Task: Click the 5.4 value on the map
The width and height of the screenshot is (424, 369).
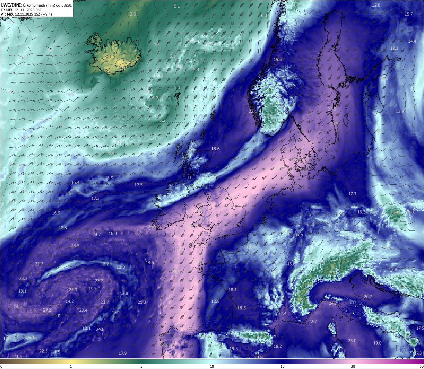Action: [x=196, y=70]
